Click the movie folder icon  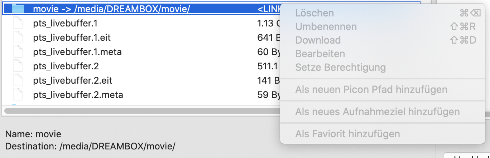[x=18, y=9]
